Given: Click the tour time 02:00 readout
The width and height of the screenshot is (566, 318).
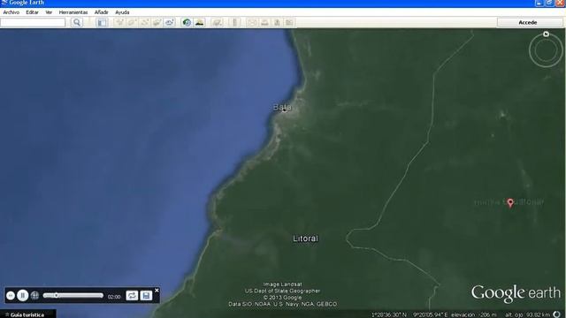Looking at the screenshot, I should click(114, 297).
